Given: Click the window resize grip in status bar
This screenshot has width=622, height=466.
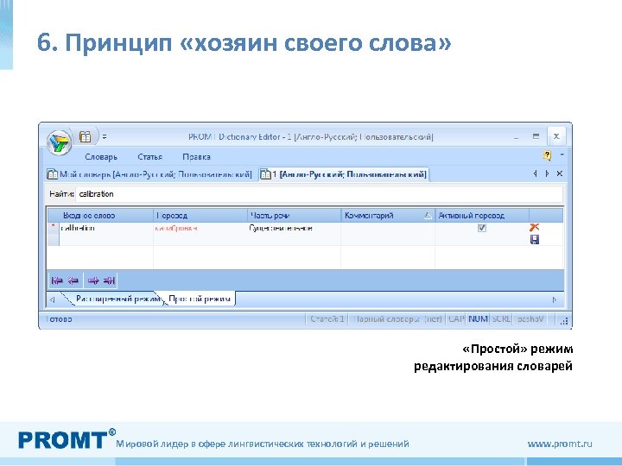Looking at the screenshot, I should 563,321.
